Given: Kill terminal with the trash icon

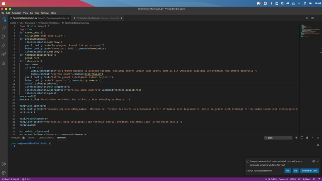Looking at the screenshot, I should (x=307, y=137).
